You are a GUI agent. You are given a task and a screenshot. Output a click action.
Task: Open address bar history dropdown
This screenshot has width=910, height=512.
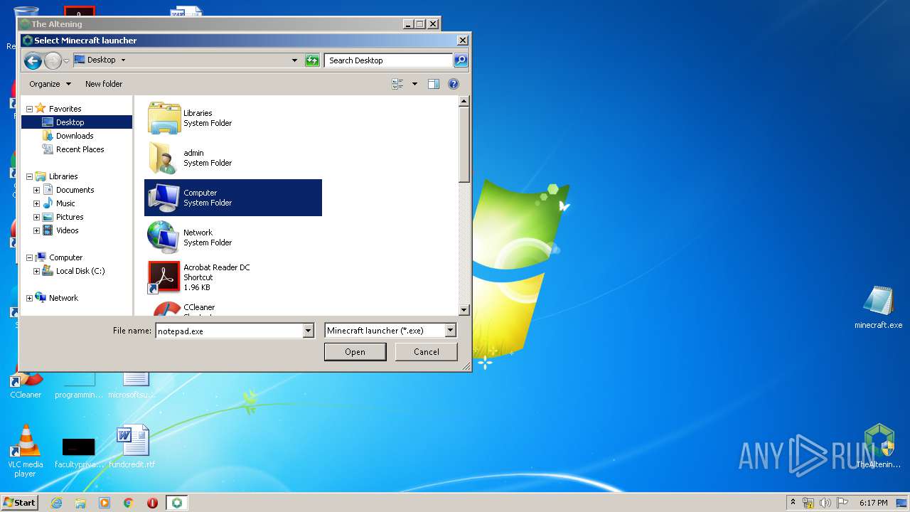[x=294, y=60]
